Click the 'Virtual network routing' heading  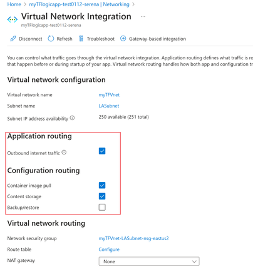coord(46,223)
